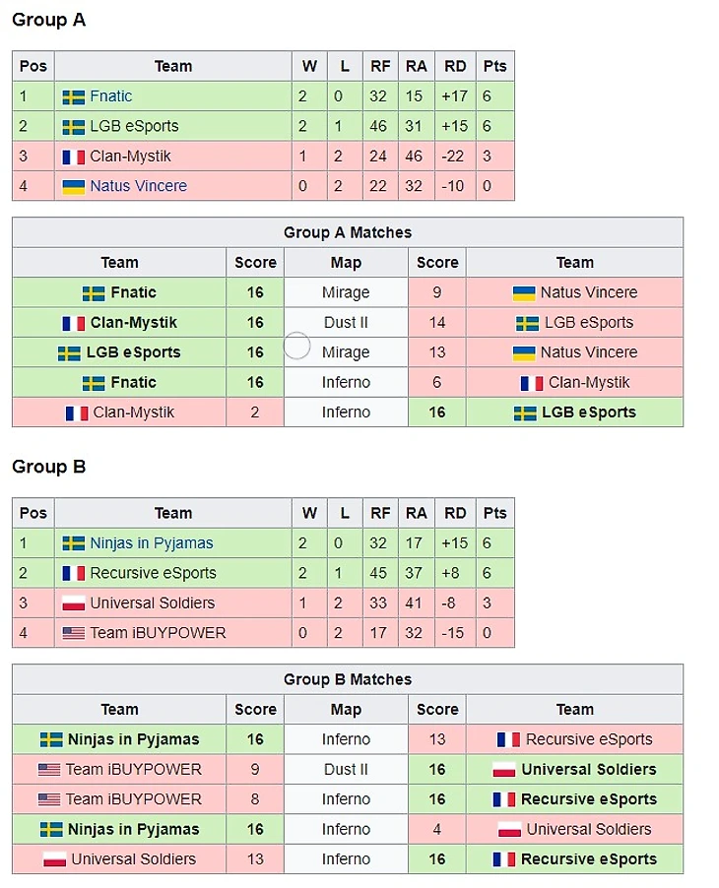Open the Natus Vincere link in Group A standings
Screen dimensions: 719x888
pos(138,186)
